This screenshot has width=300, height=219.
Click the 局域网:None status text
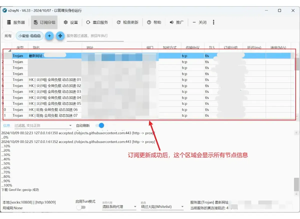pos(12,208)
